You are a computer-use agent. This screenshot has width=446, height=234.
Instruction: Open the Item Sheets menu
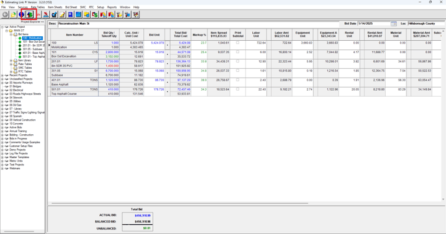[55, 7]
